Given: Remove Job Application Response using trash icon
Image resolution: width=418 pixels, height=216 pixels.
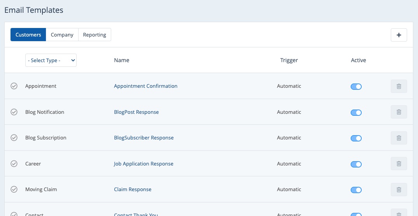Looking at the screenshot, I should tap(399, 164).
